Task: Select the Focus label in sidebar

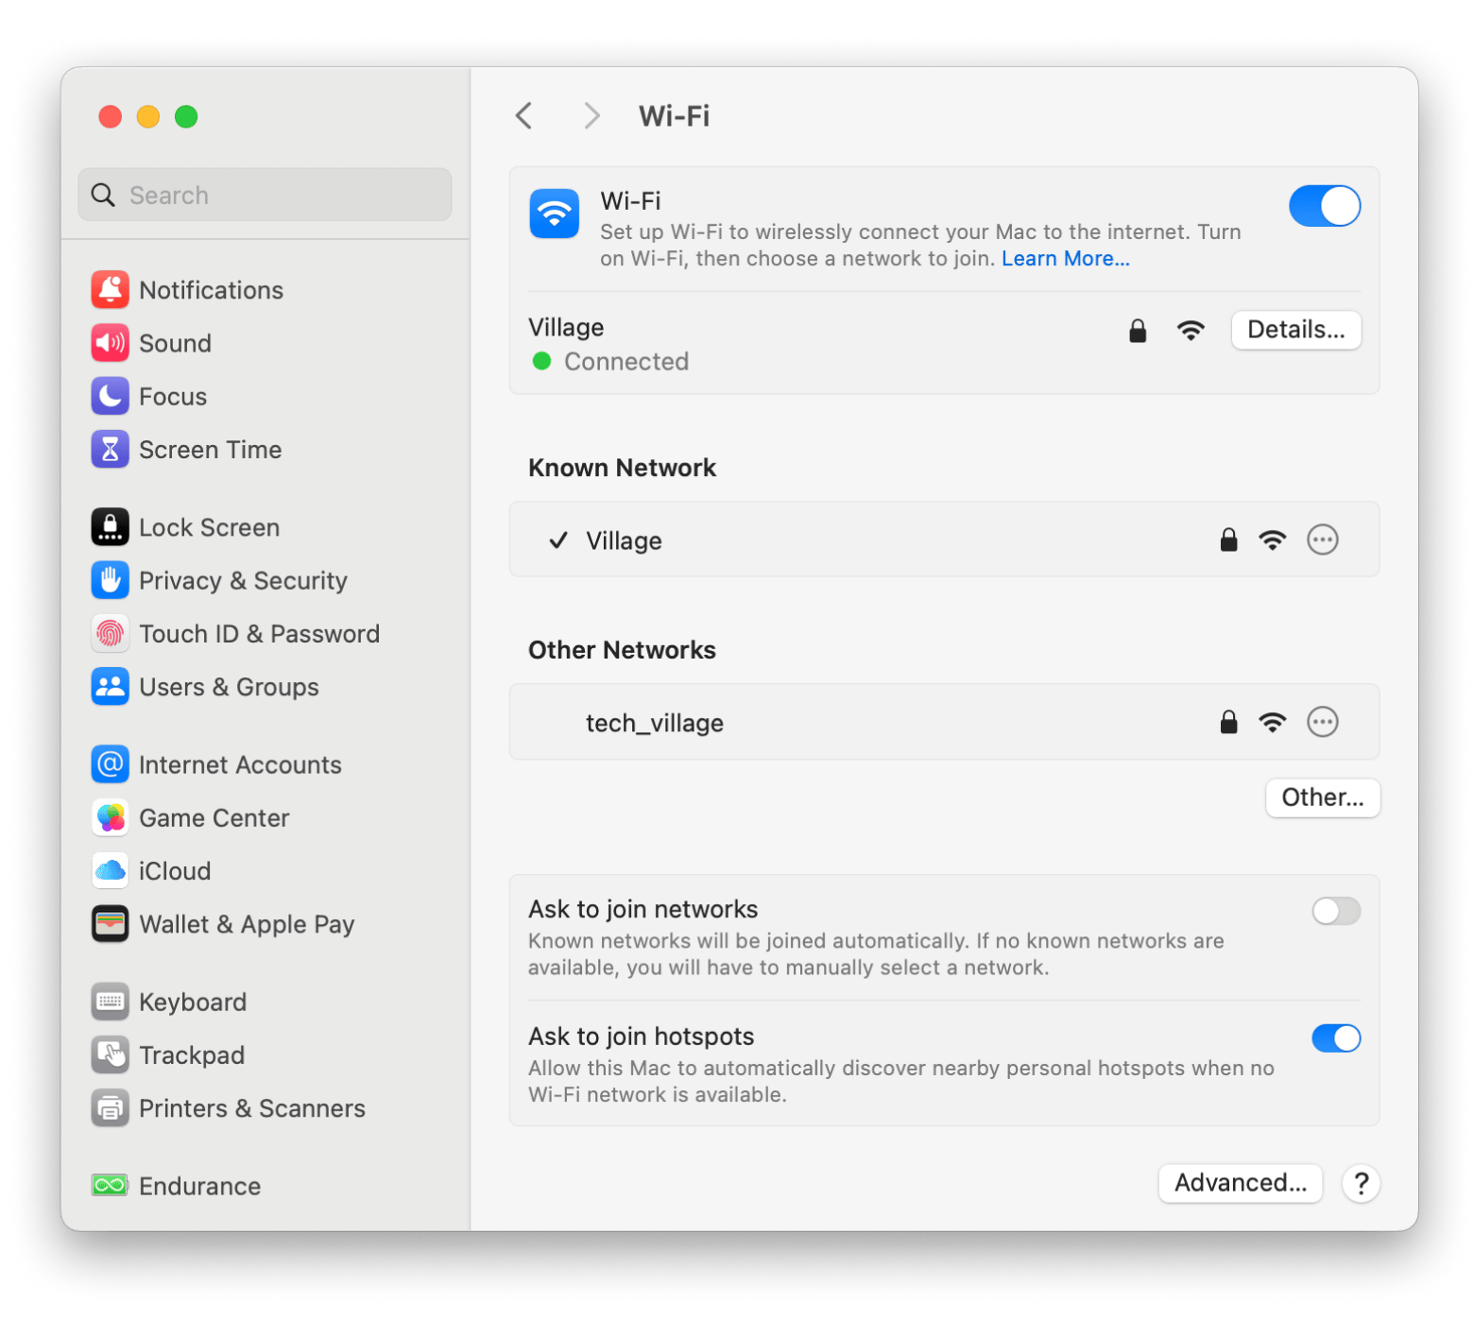Action: click(x=172, y=397)
